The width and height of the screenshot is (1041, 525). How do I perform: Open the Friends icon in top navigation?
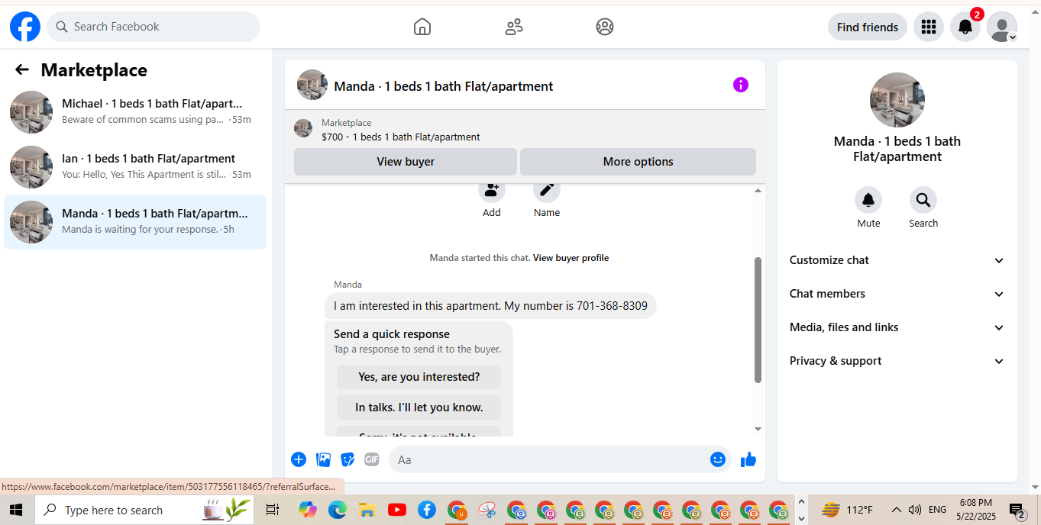pos(514,27)
